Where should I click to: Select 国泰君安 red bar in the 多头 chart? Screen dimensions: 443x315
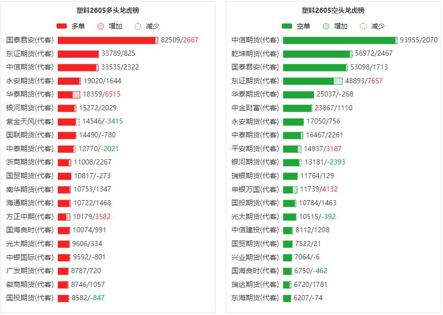(x=106, y=40)
